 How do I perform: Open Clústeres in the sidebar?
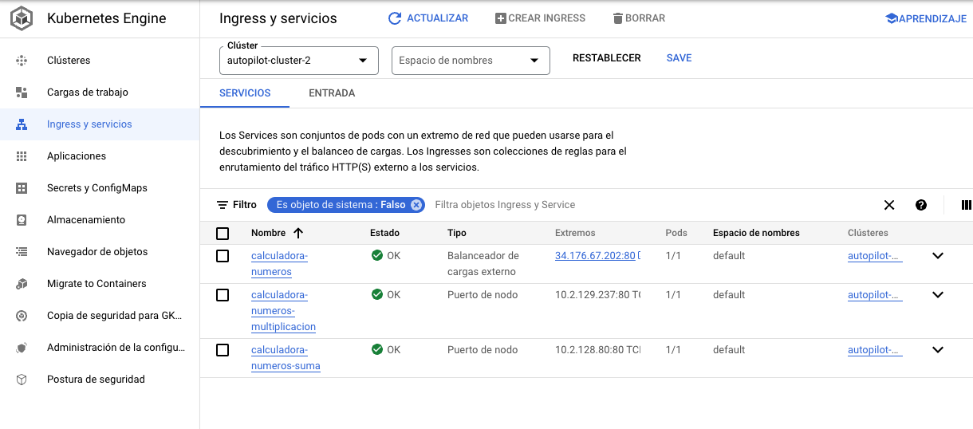tap(100, 61)
